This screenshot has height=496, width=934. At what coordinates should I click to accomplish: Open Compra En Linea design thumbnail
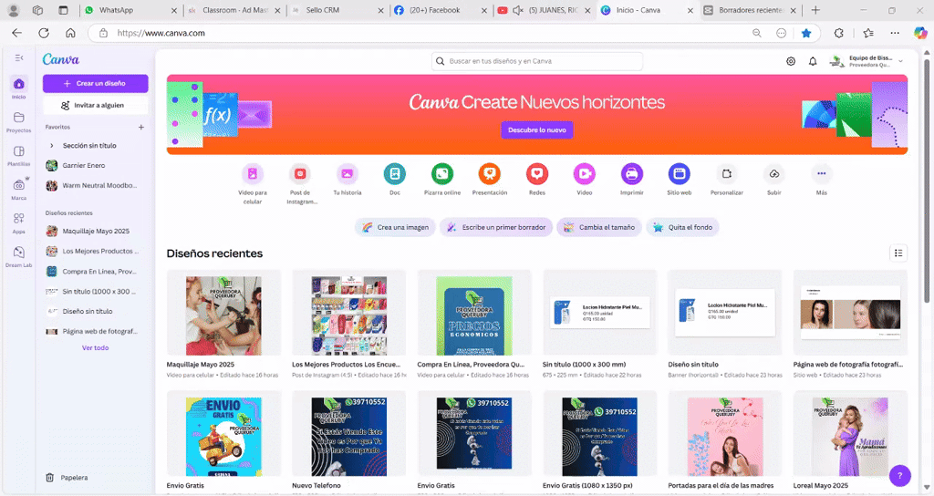(474, 314)
